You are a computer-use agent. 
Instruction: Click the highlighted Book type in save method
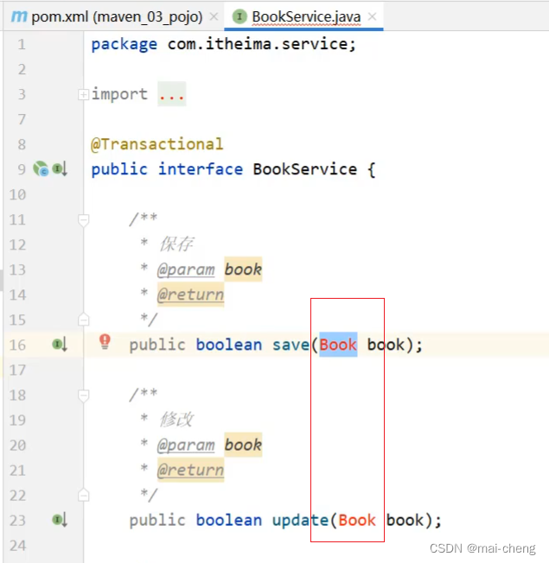pos(338,345)
